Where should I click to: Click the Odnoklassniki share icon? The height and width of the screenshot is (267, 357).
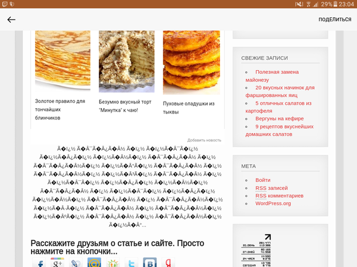(112, 263)
